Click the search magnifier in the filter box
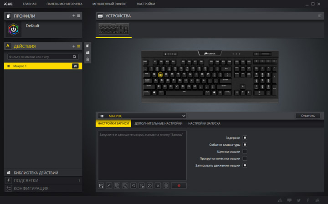328x204 pixels. point(74,56)
